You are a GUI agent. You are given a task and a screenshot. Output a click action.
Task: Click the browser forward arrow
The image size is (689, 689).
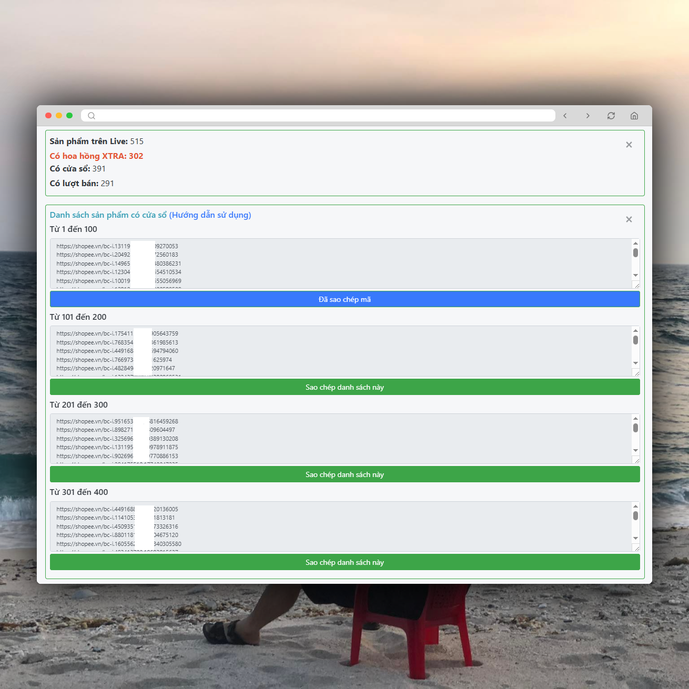587,116
